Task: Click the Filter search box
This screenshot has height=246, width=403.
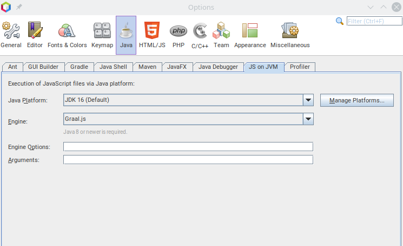Action: [373, 21]
